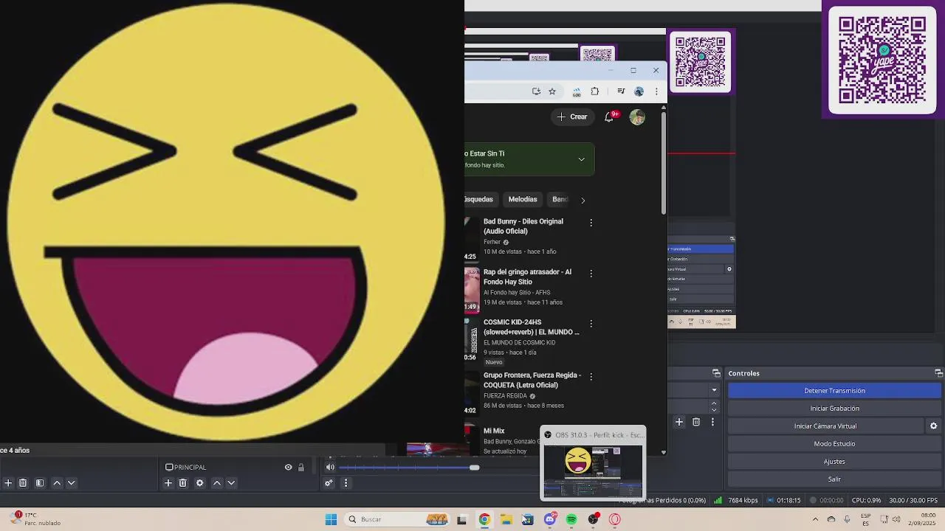Expand the Estar Sin Ti card chevron
Viewport: 945px width, 531px height.
click(x=582, y=159)
